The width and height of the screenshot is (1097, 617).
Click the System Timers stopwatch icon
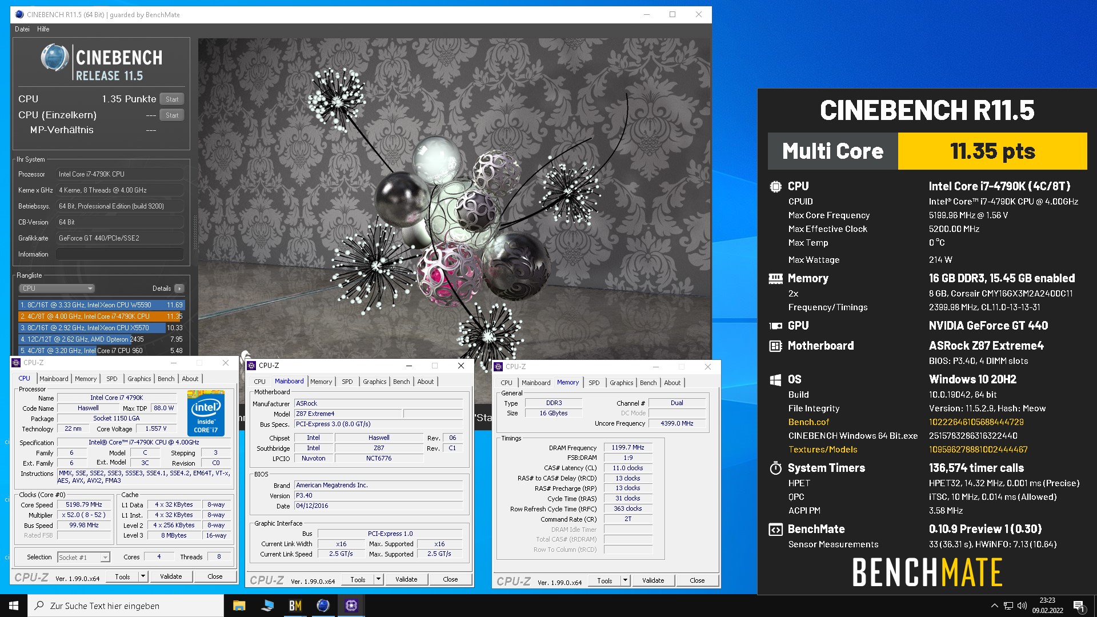point(775,468)
